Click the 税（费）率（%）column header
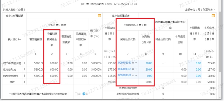Screen dimensions: 224x101 point(95,34)
